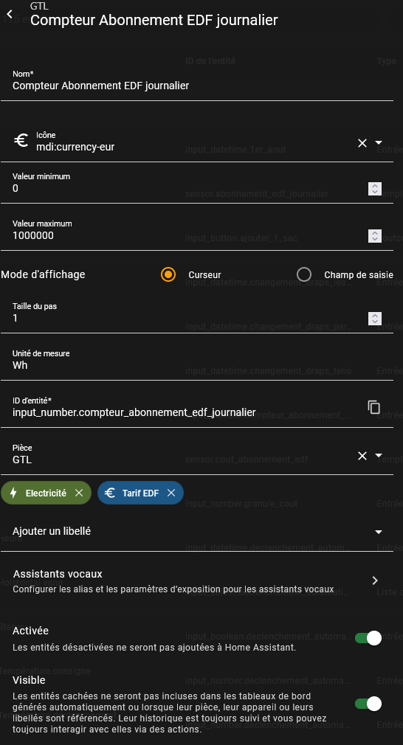The height and width of the screenshot is (745, 403).
Task: Adjust the Valeur maximum stepper
Action: tap(375, 235)
